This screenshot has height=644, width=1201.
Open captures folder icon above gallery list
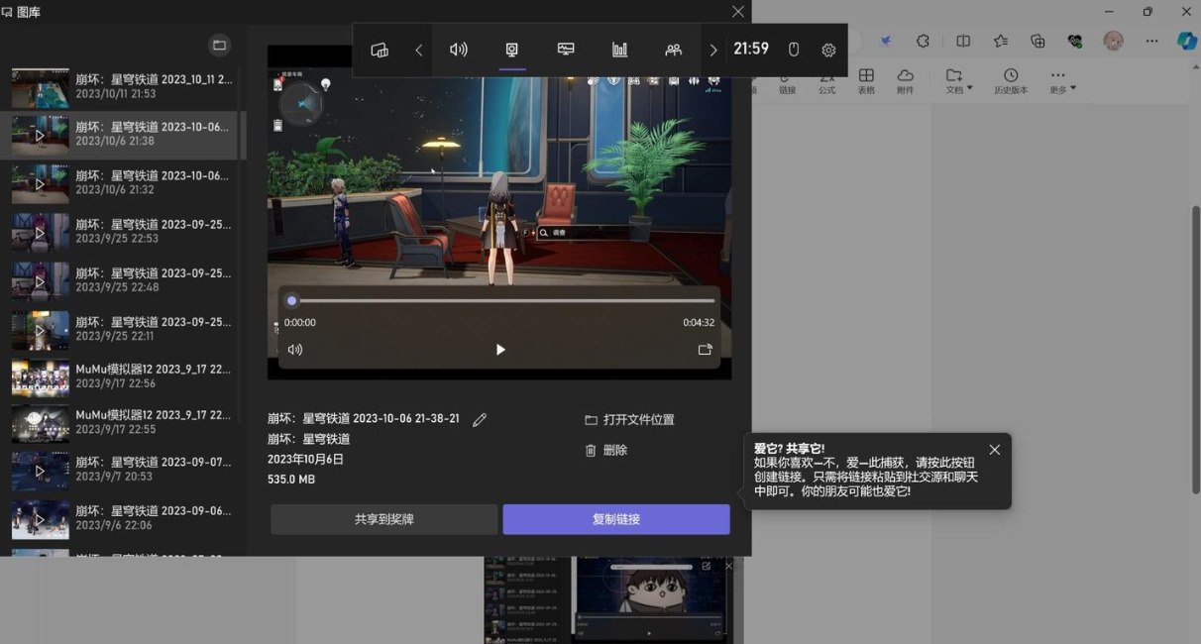(219, 45)
